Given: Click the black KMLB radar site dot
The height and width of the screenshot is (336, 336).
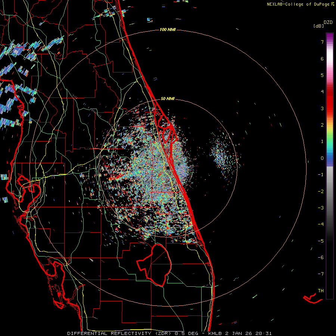Looking at the screenshot, I should coord(168,168).
